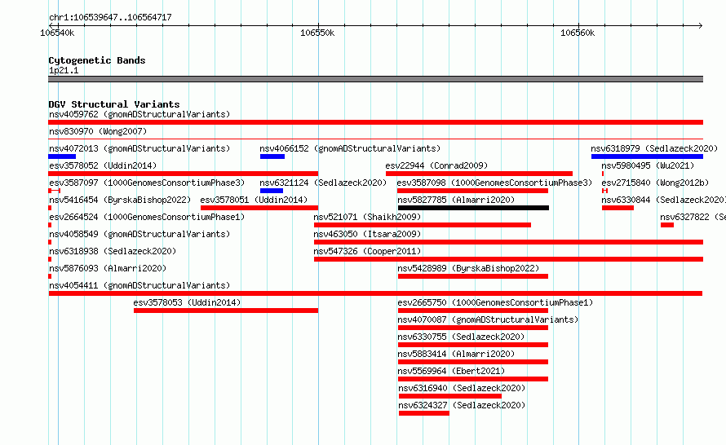Click nsv6330755 (Sedlazeck2020) label

[x=461, y=337]
